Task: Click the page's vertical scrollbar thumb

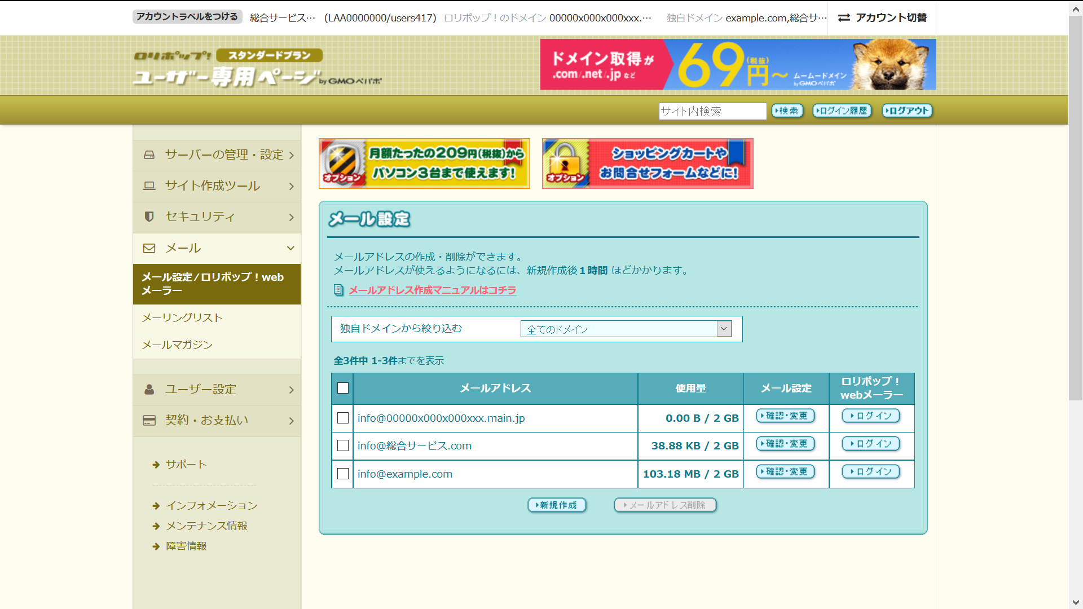Action: point(1076,209)
